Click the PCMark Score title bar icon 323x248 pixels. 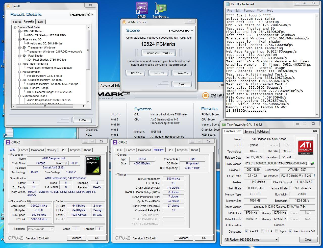[x=124, y=22]
